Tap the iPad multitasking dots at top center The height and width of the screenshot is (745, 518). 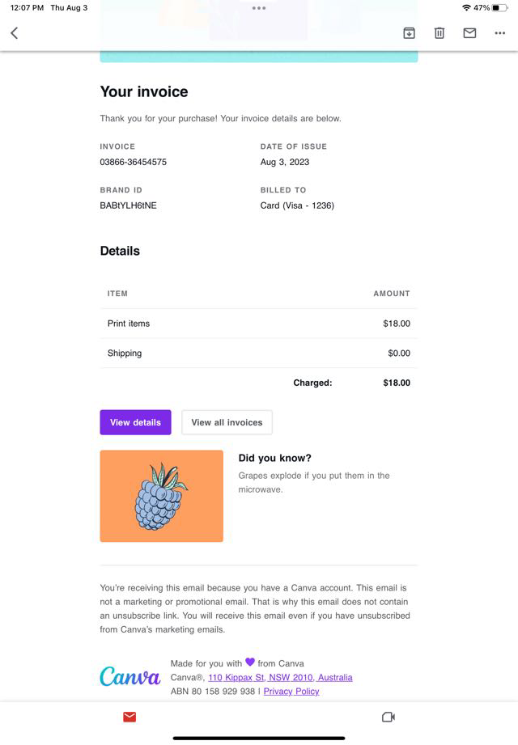[x=259, y=8]
